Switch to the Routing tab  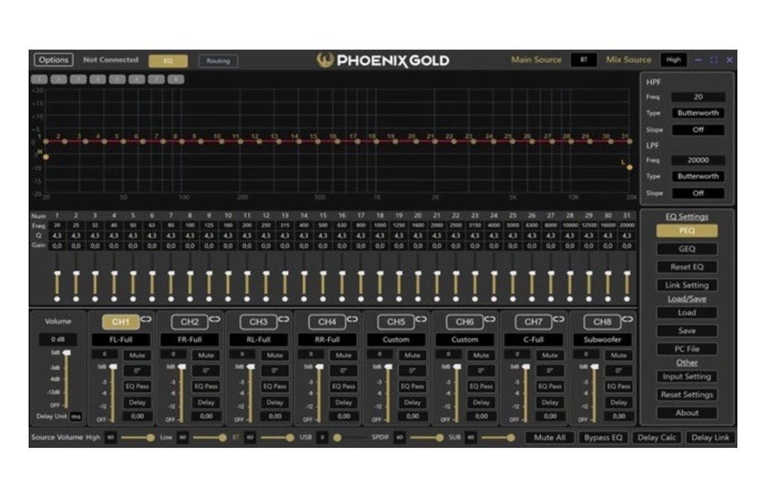pos(218,61)
